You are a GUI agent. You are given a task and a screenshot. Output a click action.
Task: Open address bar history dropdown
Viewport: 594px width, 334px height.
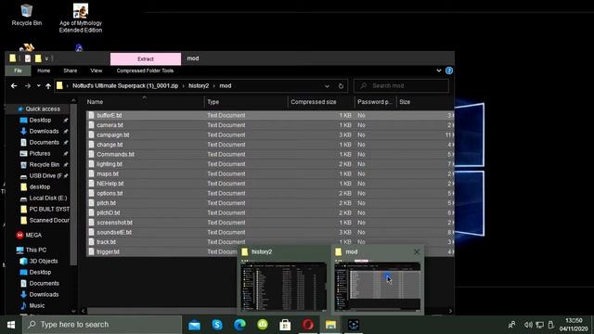[327, 86]
